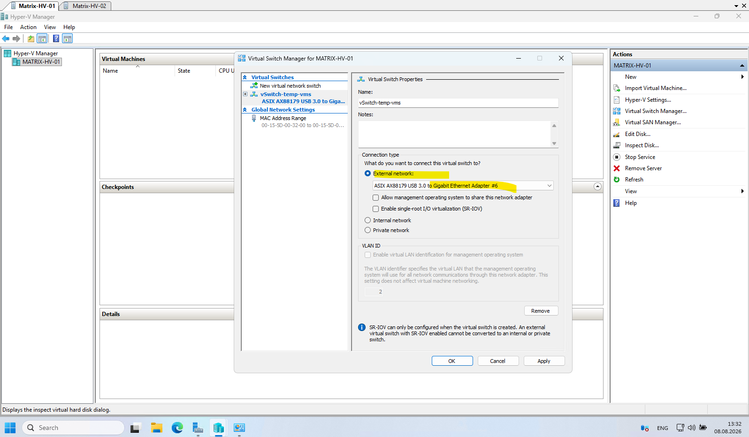Viewport: 749px width, 437px height.
Task: Open the Windows Start menu
Action: coord(10,428)
